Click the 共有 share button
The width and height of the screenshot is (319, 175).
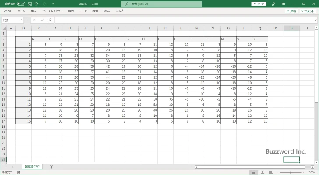291,11
